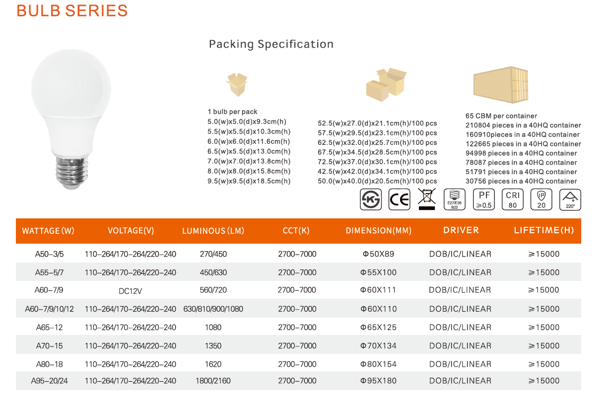Click the LUMINOUS (LM) column header
Viewport: 607px width, 401px height.
(x=213, y=231)
